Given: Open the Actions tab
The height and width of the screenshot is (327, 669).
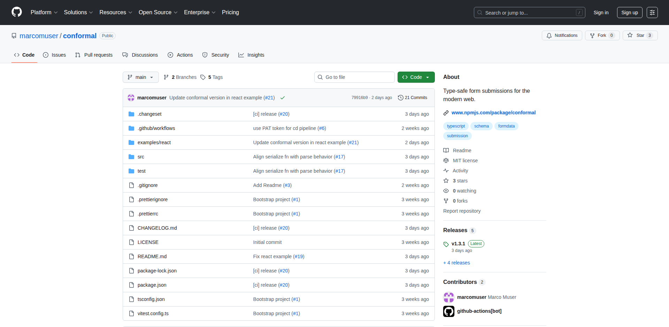Looking at the screenshot, I should pos(180,55).
